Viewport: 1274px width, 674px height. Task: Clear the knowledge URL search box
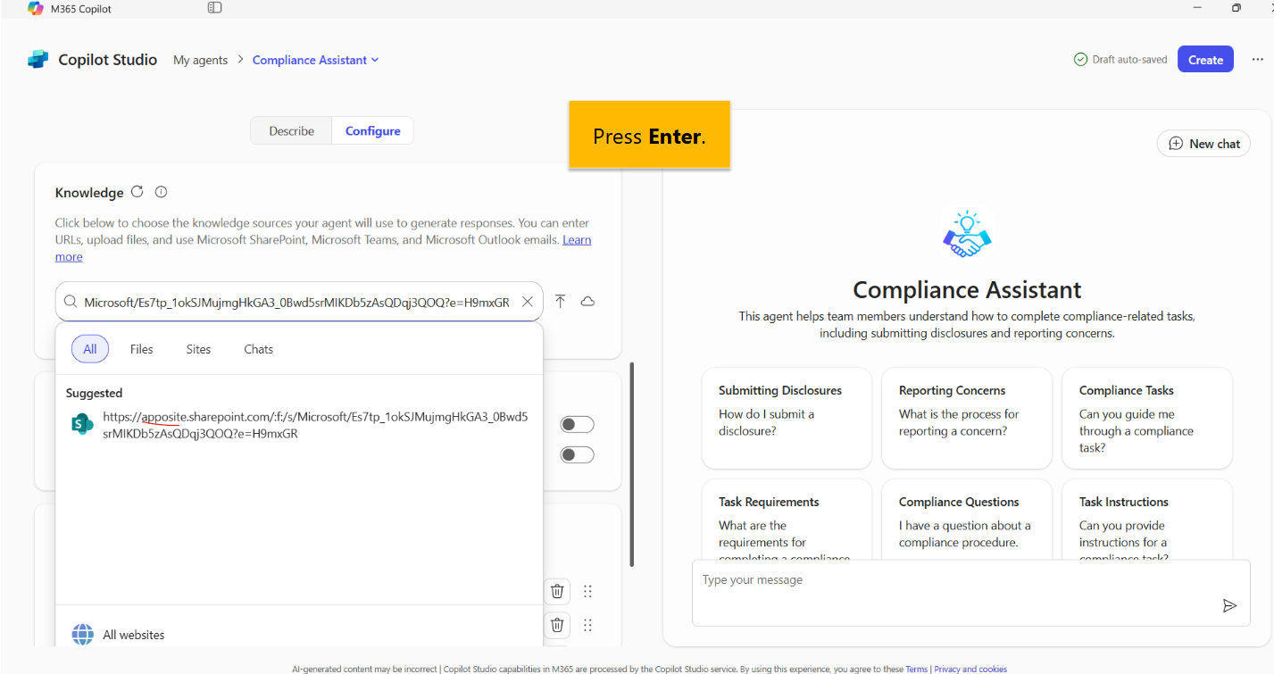tap(528, 302)
